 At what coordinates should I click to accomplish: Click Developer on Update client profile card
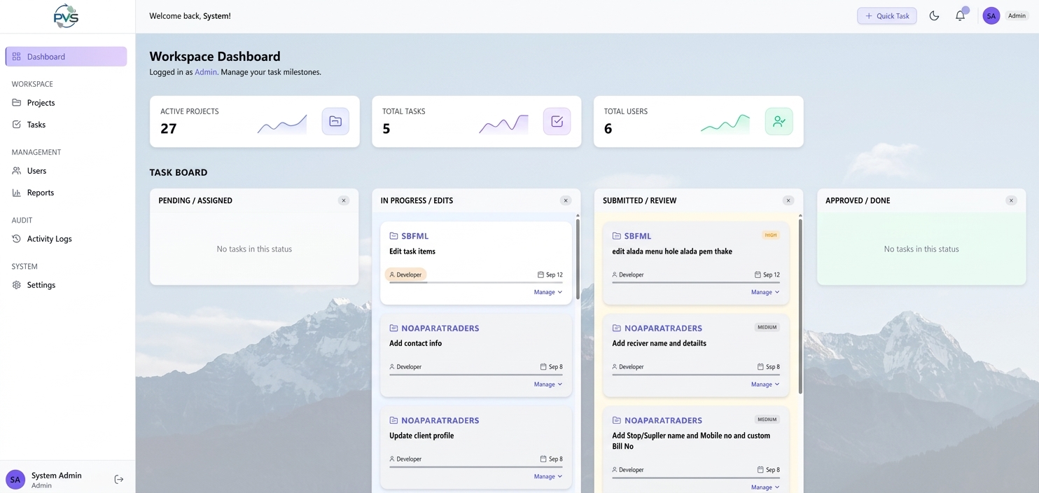(405, 459)
